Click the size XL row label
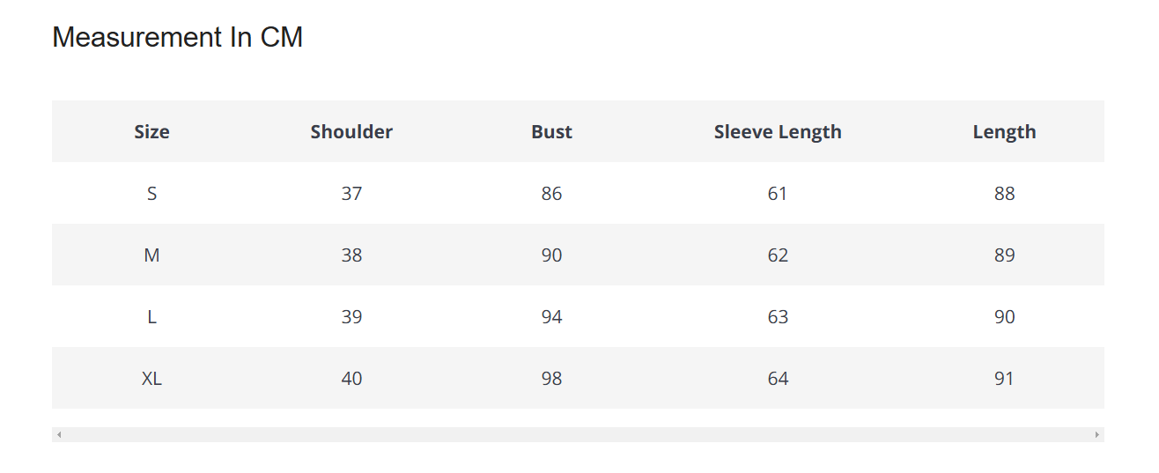1159x473 pixels. click(151, 379)
